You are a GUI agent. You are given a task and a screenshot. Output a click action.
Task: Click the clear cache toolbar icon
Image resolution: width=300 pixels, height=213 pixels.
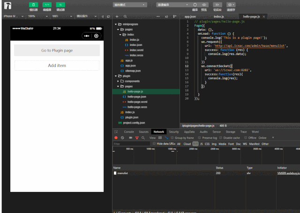pyautogui.click(x=231, y=5)
